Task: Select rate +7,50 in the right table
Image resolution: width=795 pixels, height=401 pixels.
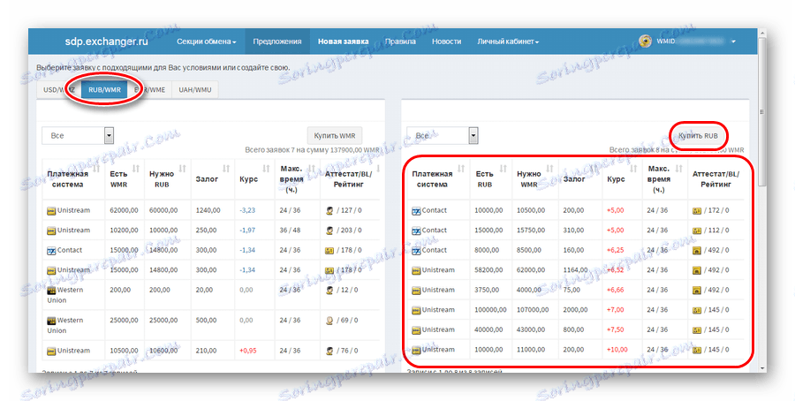Action: (x=616, y=330)
